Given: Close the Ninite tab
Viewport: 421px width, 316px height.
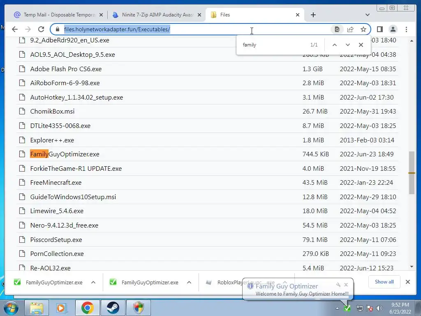Looking at the screenshot, I should (x=199, y=15).
